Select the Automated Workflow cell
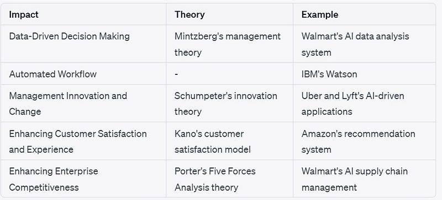Screen dimensions: 442x200 (83, 74)
